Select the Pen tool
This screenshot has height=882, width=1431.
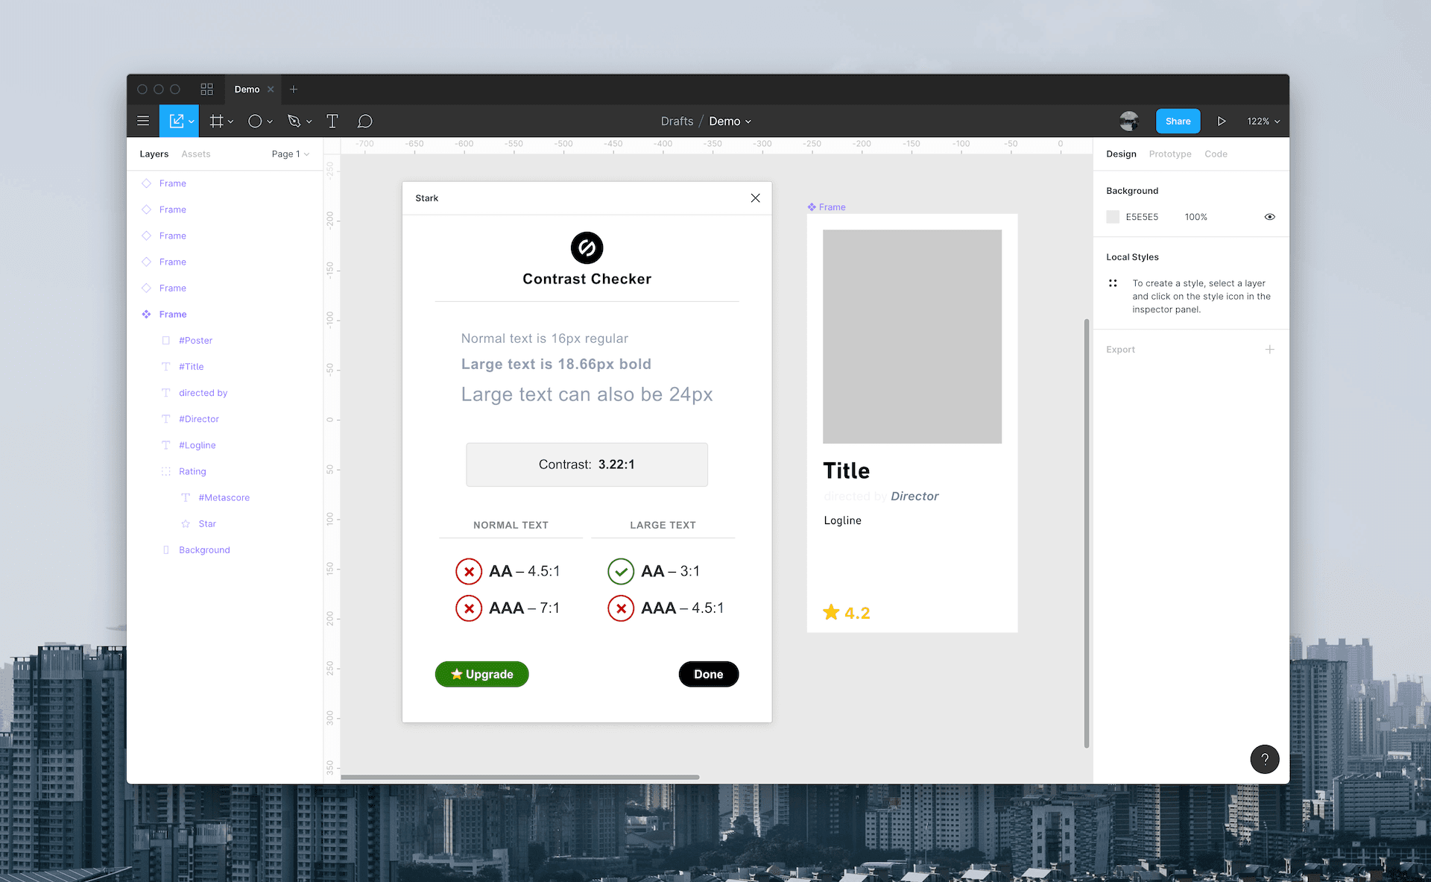tap(294, 121)
